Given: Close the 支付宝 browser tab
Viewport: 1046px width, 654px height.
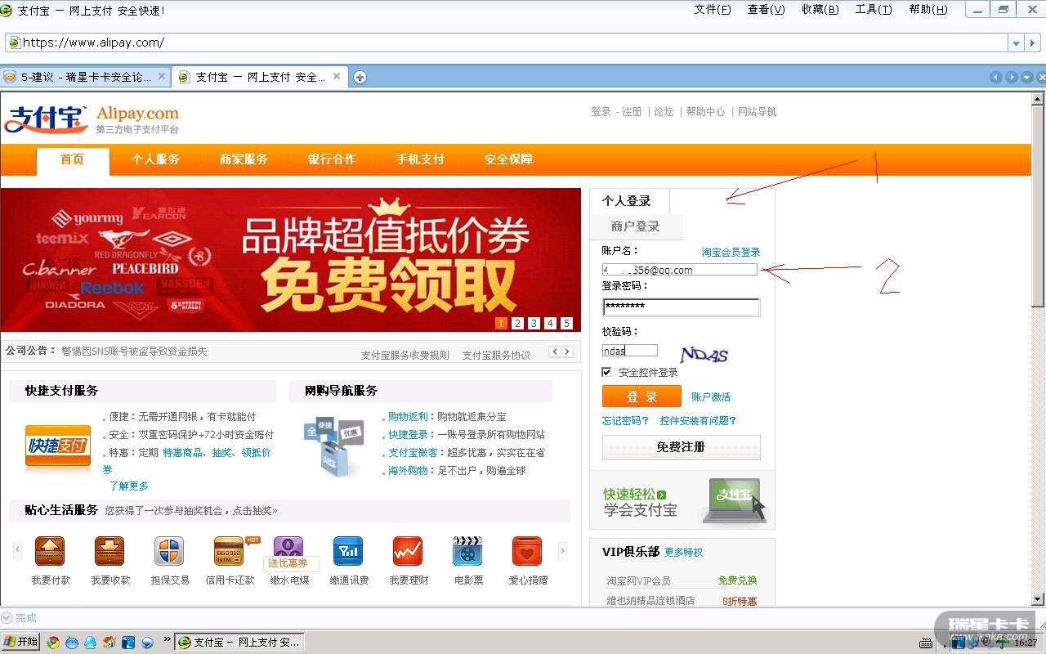Looking at the screenshot, I should coord(337,76).
